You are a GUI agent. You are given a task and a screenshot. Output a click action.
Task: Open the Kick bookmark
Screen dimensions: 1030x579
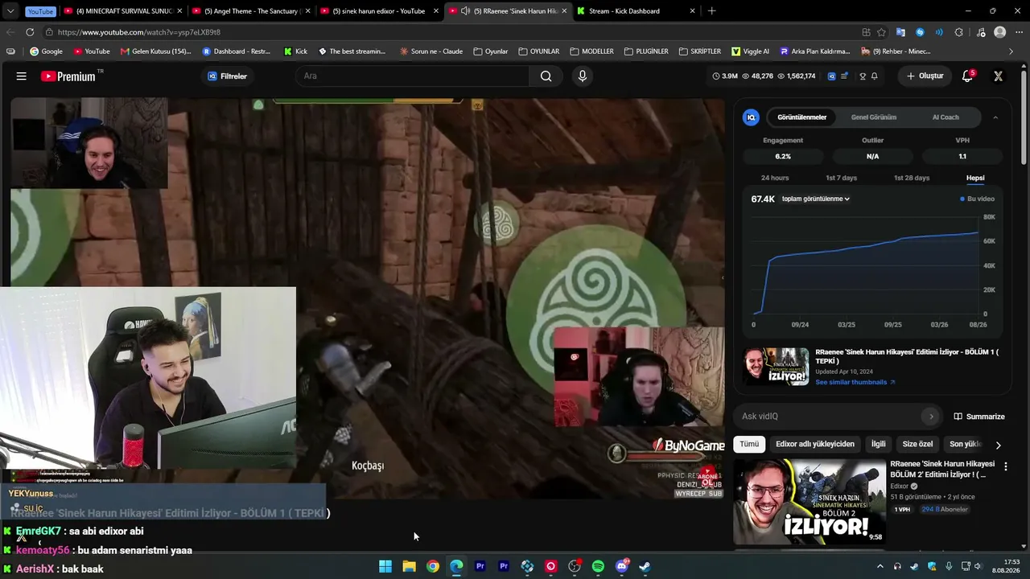point(295,51)
